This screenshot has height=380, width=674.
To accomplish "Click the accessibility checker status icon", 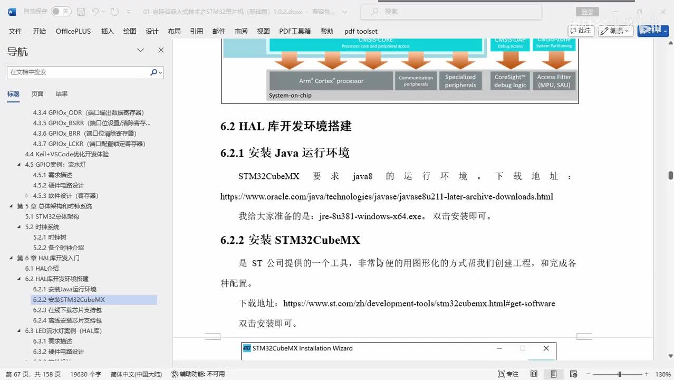I will 175,374.
